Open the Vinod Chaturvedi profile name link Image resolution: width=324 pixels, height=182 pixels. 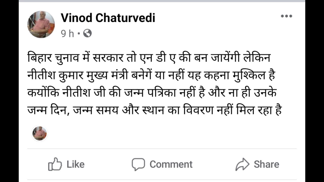tap(108, 18)
